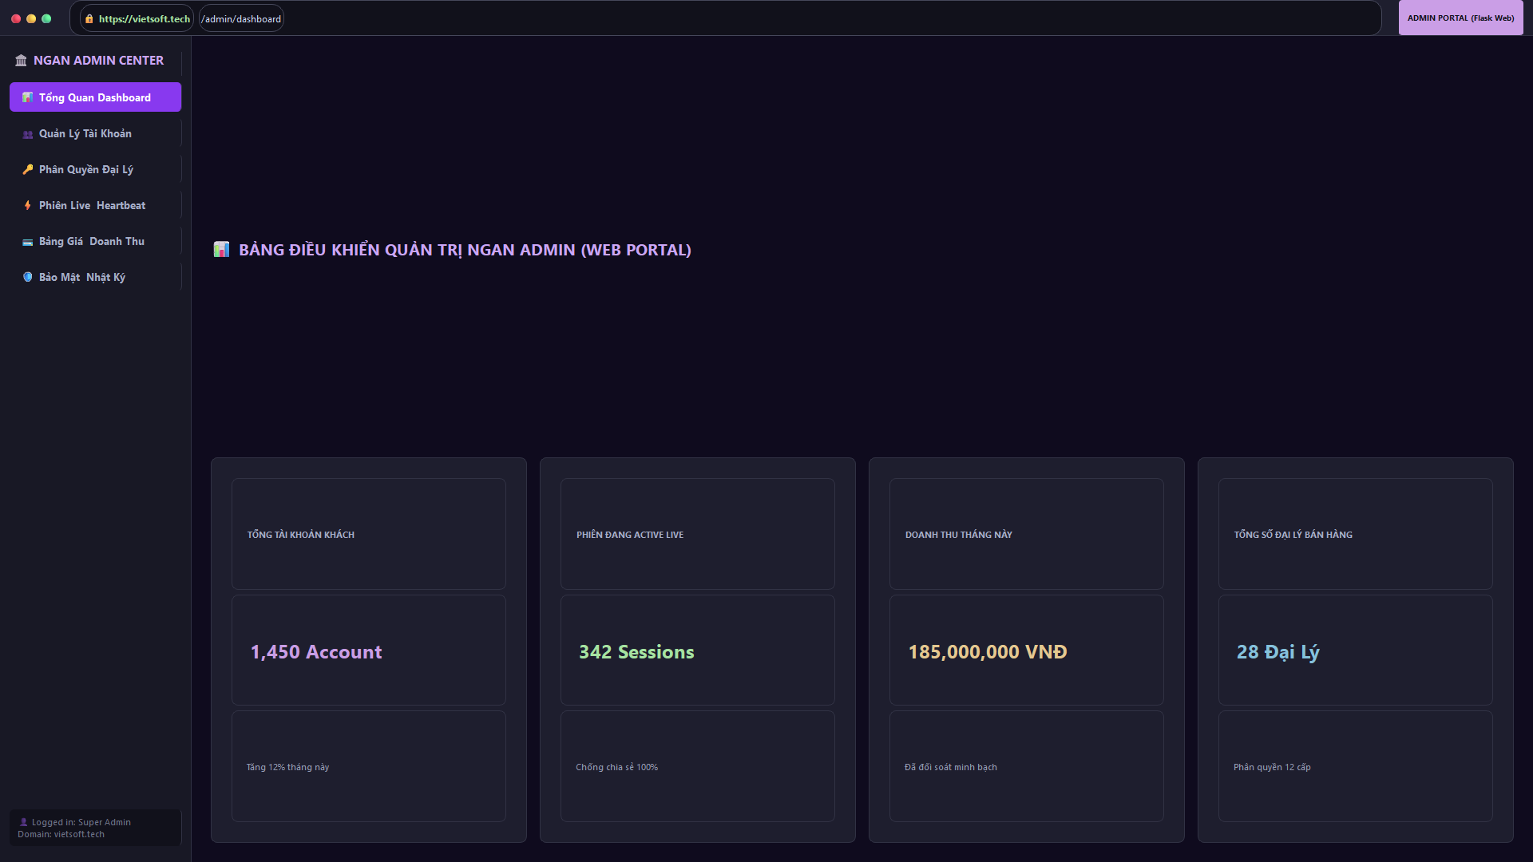1533x862 pixels.
Task: Click the yellow window minimize dot
Action: tap(31, 18)
